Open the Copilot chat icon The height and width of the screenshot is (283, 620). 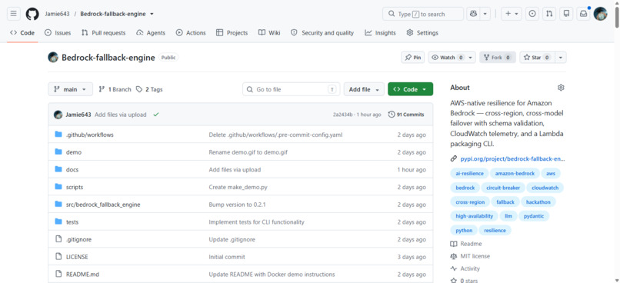(x=473, y=14)
